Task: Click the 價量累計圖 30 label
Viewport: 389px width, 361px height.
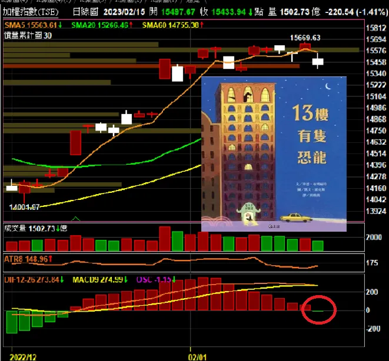Action: 28,36
